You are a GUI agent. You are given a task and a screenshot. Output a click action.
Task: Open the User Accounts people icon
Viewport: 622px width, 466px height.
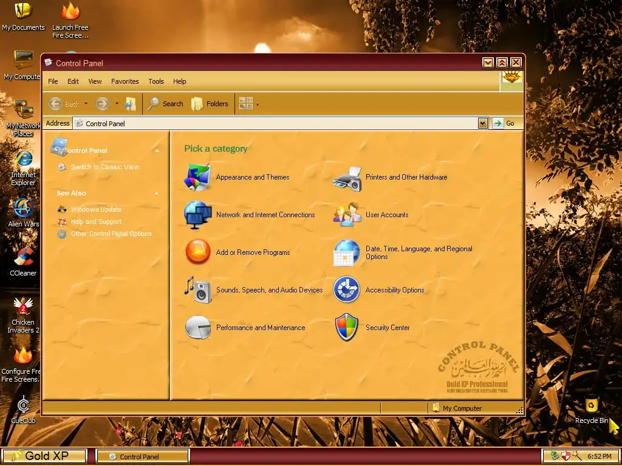click(347, 214)
